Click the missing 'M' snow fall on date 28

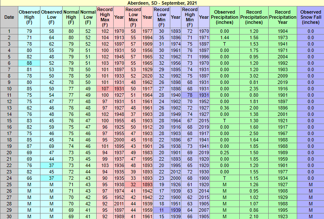[x=310, y=204]
